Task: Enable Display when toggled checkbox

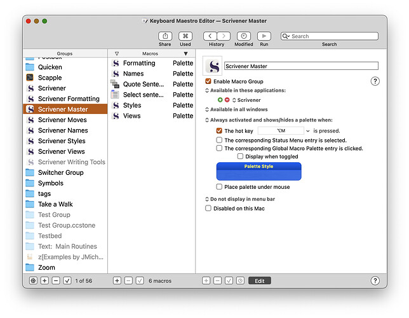Action: pos(240,156)
